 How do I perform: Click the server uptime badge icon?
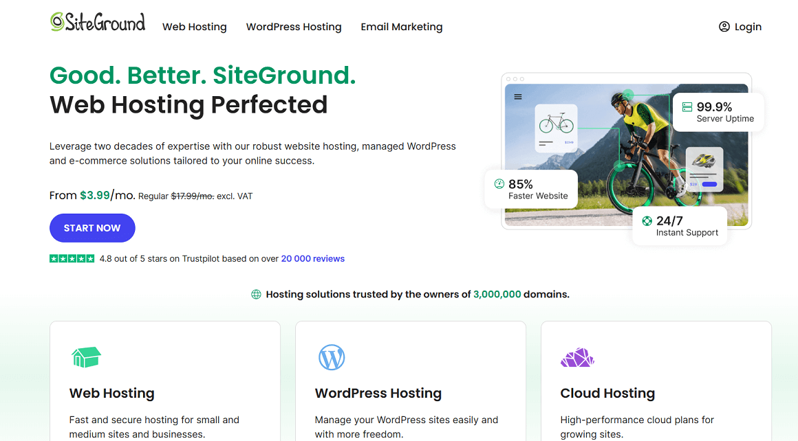(687, 107)
